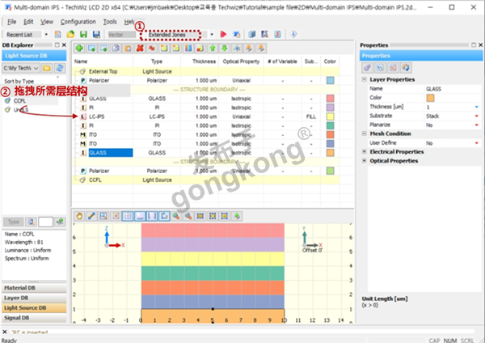This screenshot has width=485, height=343.
Task: Collapse the Mesh Condition section
Action: (365, 133)
